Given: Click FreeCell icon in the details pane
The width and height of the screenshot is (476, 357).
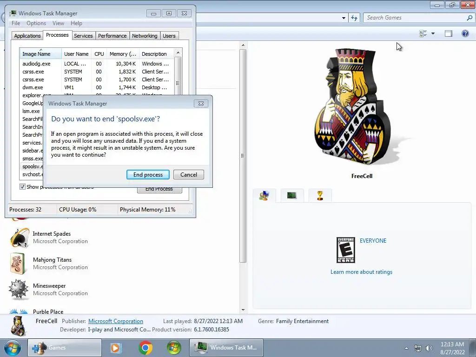Looking at the screenshot, I should (x=18, y=326).
